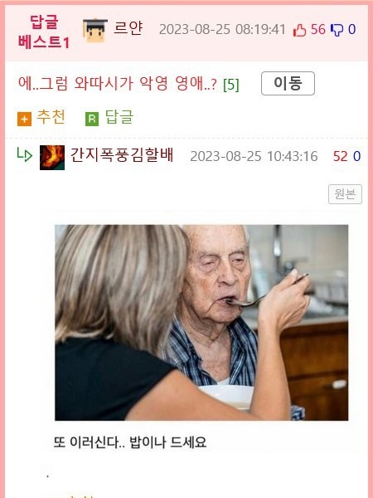Image resolution: width=373 pixels, height=498 pixels.
Task: Click username 르안
Action: coord(128,28)
